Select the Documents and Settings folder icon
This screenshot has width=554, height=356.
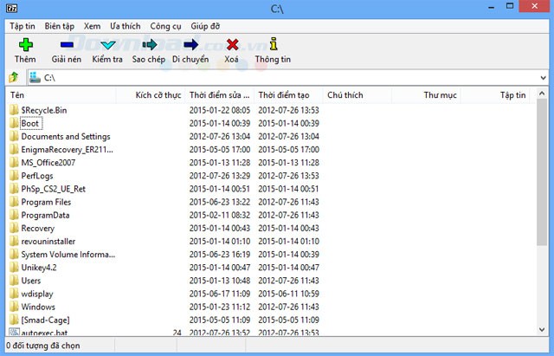coord(14,136)
